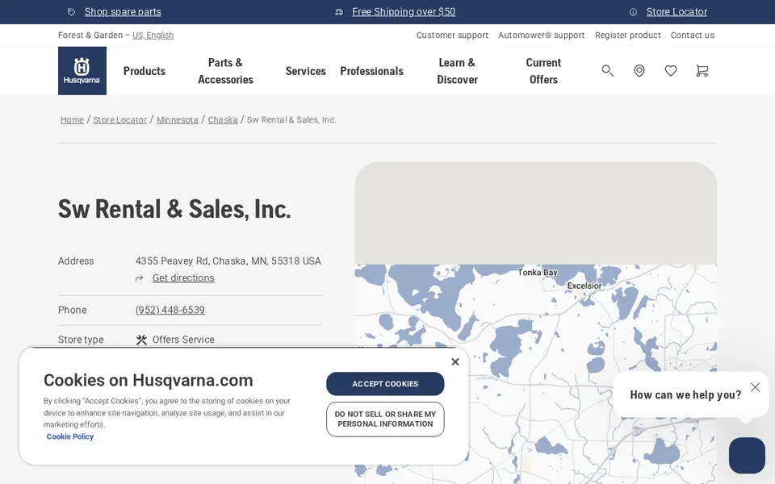Go to Minnesota breadcrumb

[178, 120]
